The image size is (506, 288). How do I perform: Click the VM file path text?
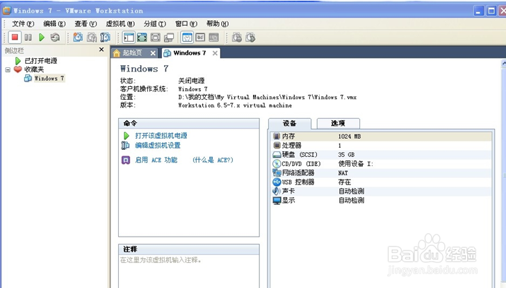[267, 97]
